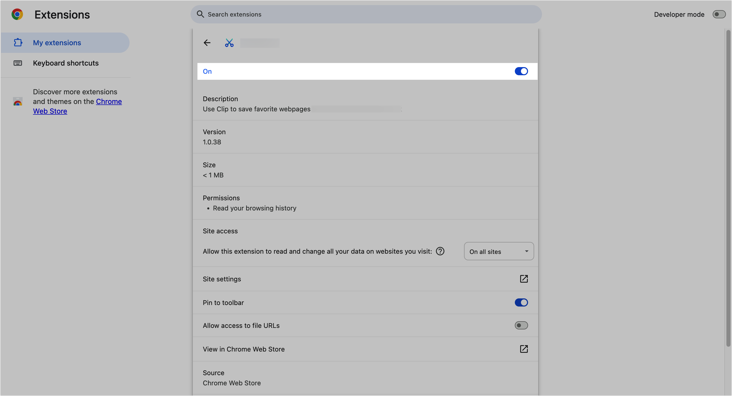
Task: Click the Chrome Web Store icon in the sidebar
Action: (18, 101)
